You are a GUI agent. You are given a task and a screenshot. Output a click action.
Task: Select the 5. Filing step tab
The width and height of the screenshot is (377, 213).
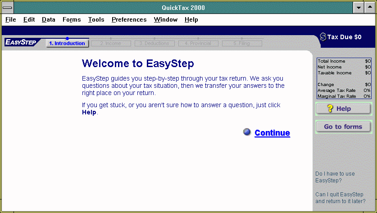click(x=242, y=43)
